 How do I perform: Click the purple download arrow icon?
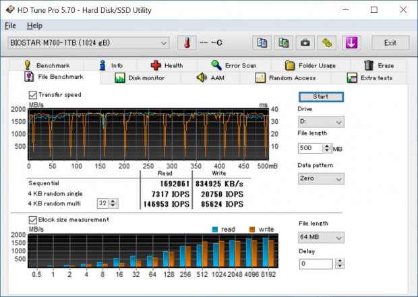351,43
